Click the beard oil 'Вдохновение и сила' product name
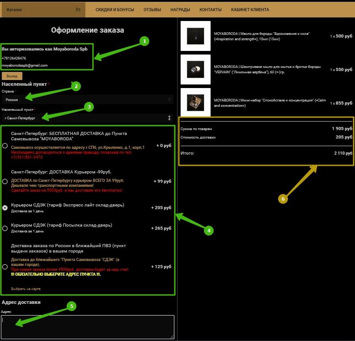Image resolution: width=355 pixels, height=341 pixels. click(262, 36)
